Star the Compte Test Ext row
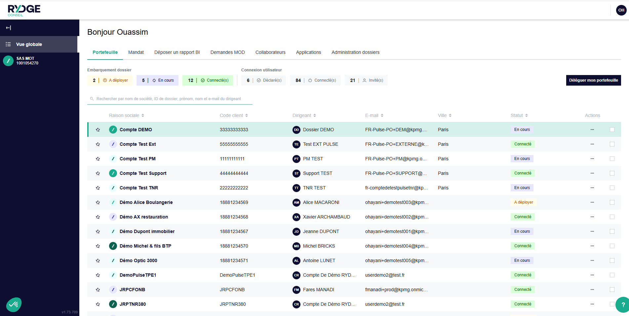 coord(98,144)
